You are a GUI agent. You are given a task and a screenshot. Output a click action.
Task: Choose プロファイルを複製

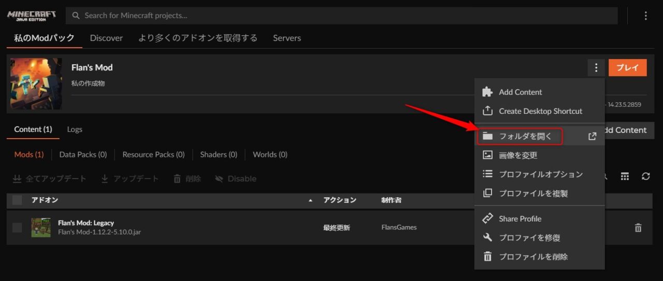(539, 194)
